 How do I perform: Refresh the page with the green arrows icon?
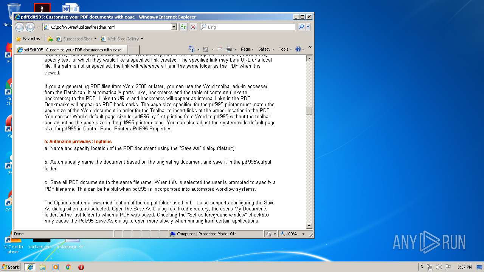(183, 27)
